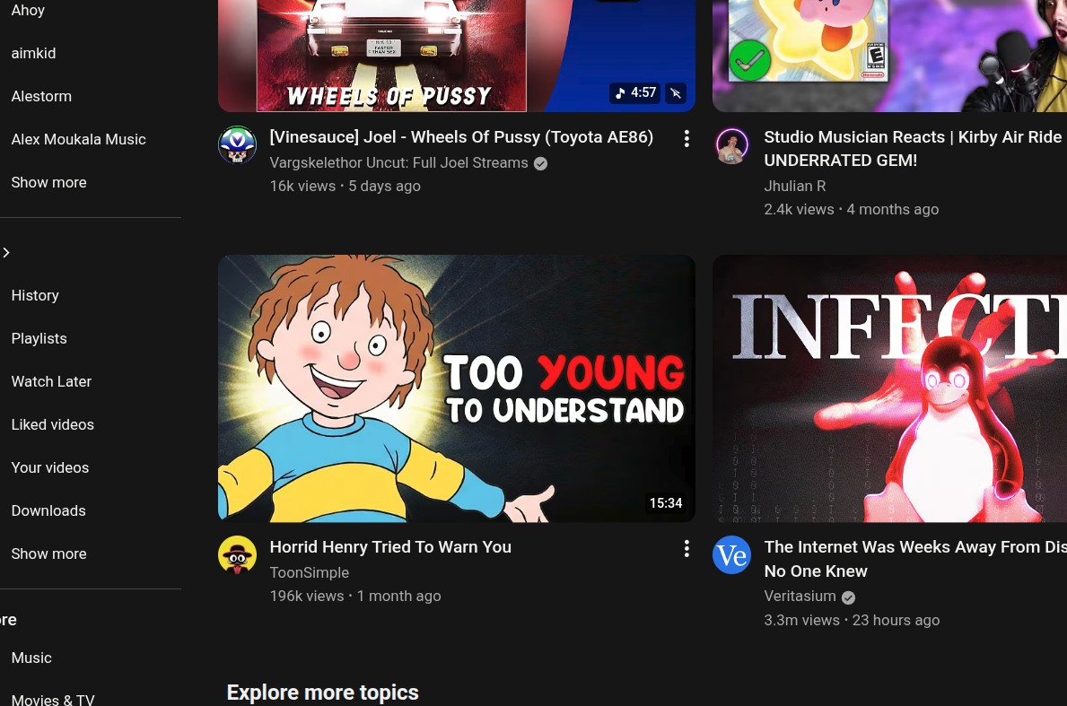The image size is (1067, 706).
Task: Open three-dot menu for Horrid Henry video
Action: coord(687,548)
